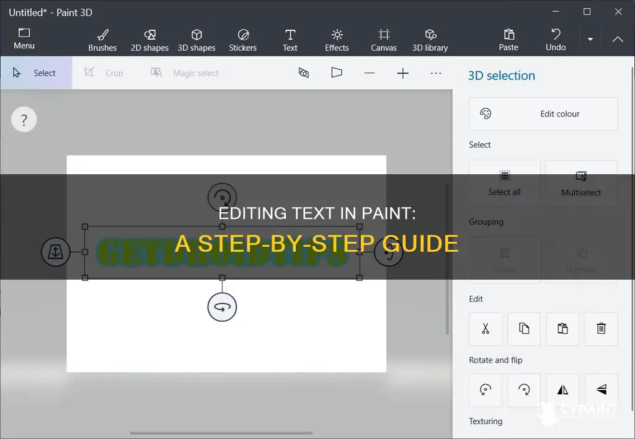Zoom in with the plus button
The image size is (635, 439).
(402, 73)
